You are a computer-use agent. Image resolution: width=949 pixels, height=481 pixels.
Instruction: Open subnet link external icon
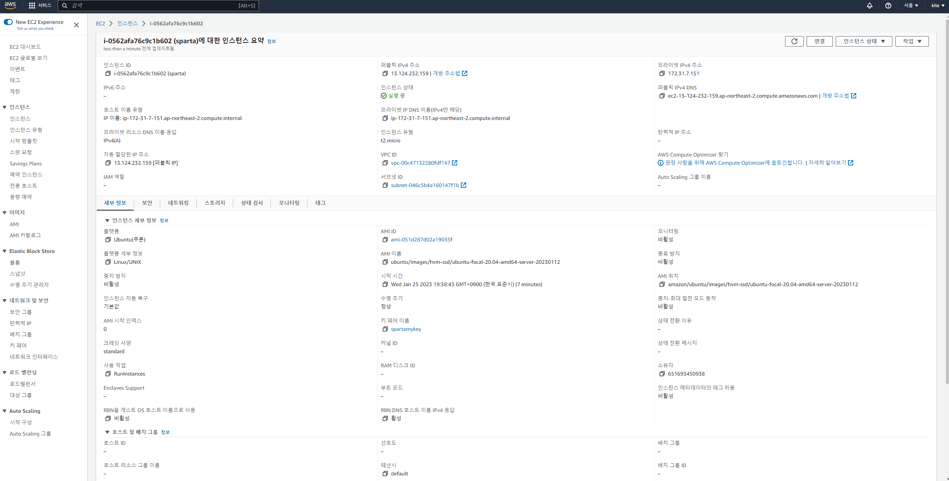point(464,185)
